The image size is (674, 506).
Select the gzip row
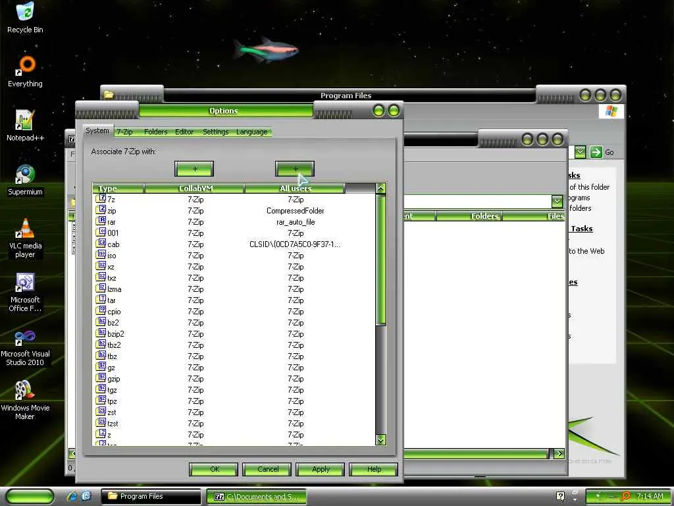pos(234,378)
